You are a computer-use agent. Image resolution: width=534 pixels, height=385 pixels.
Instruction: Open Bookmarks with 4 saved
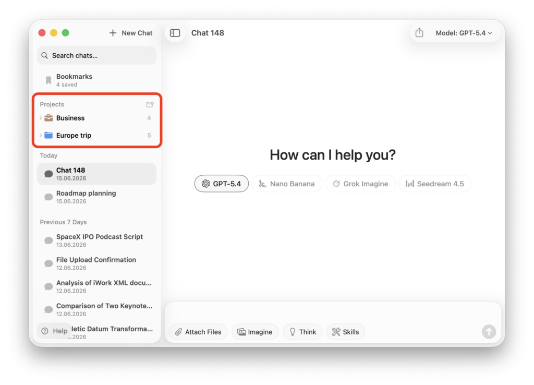[96, 80]
